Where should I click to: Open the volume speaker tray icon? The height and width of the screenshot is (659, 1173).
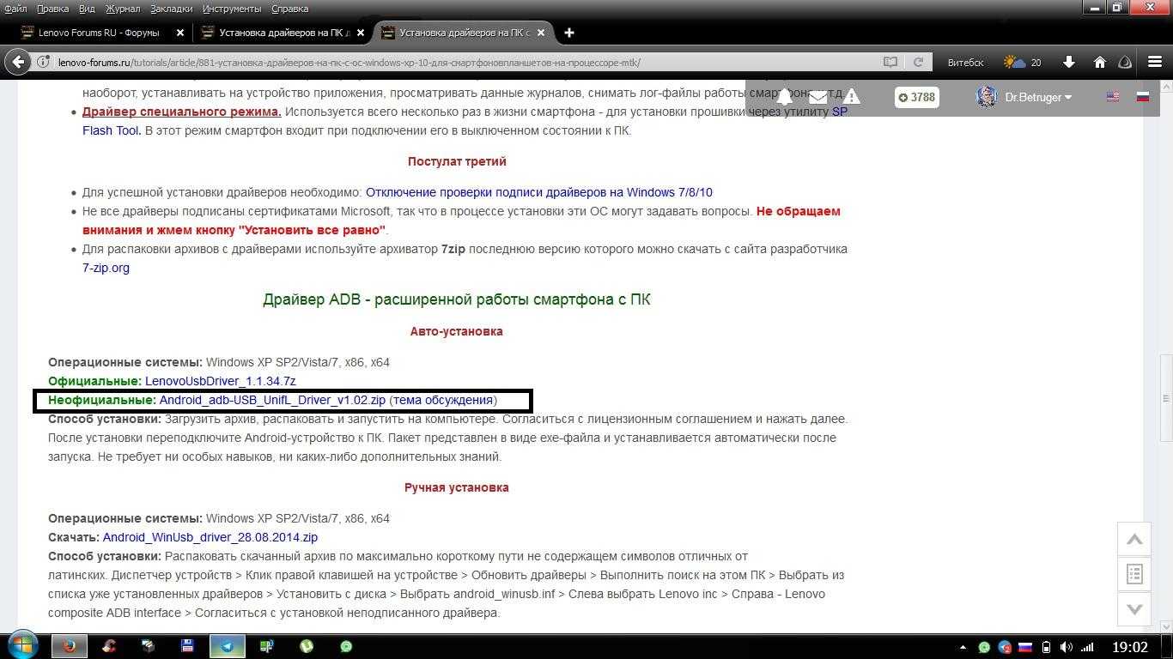click(x=1067, y=647)
